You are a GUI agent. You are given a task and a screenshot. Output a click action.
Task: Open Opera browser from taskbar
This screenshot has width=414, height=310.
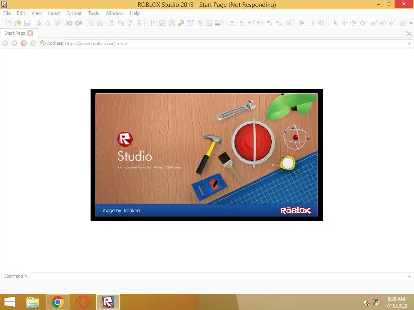point(82,302)
